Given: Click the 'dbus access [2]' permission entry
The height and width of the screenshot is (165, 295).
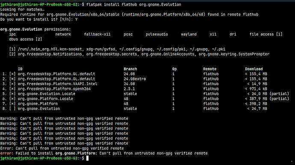Looking at the screenshot, I should tap(26, 39).
